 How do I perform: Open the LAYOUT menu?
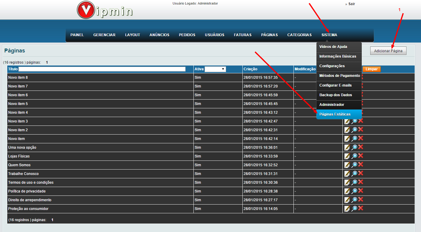[133, 35]
